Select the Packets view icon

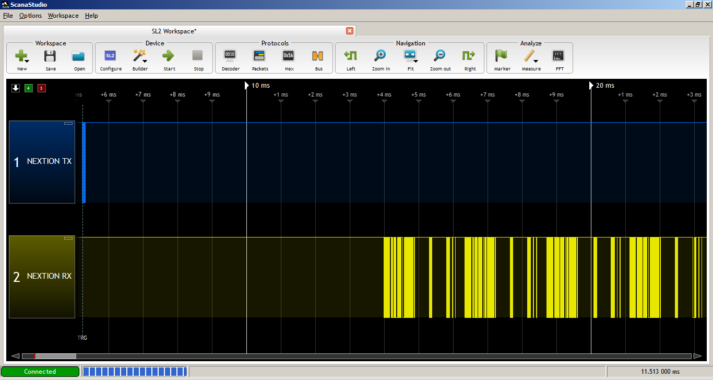click(259, 55)
